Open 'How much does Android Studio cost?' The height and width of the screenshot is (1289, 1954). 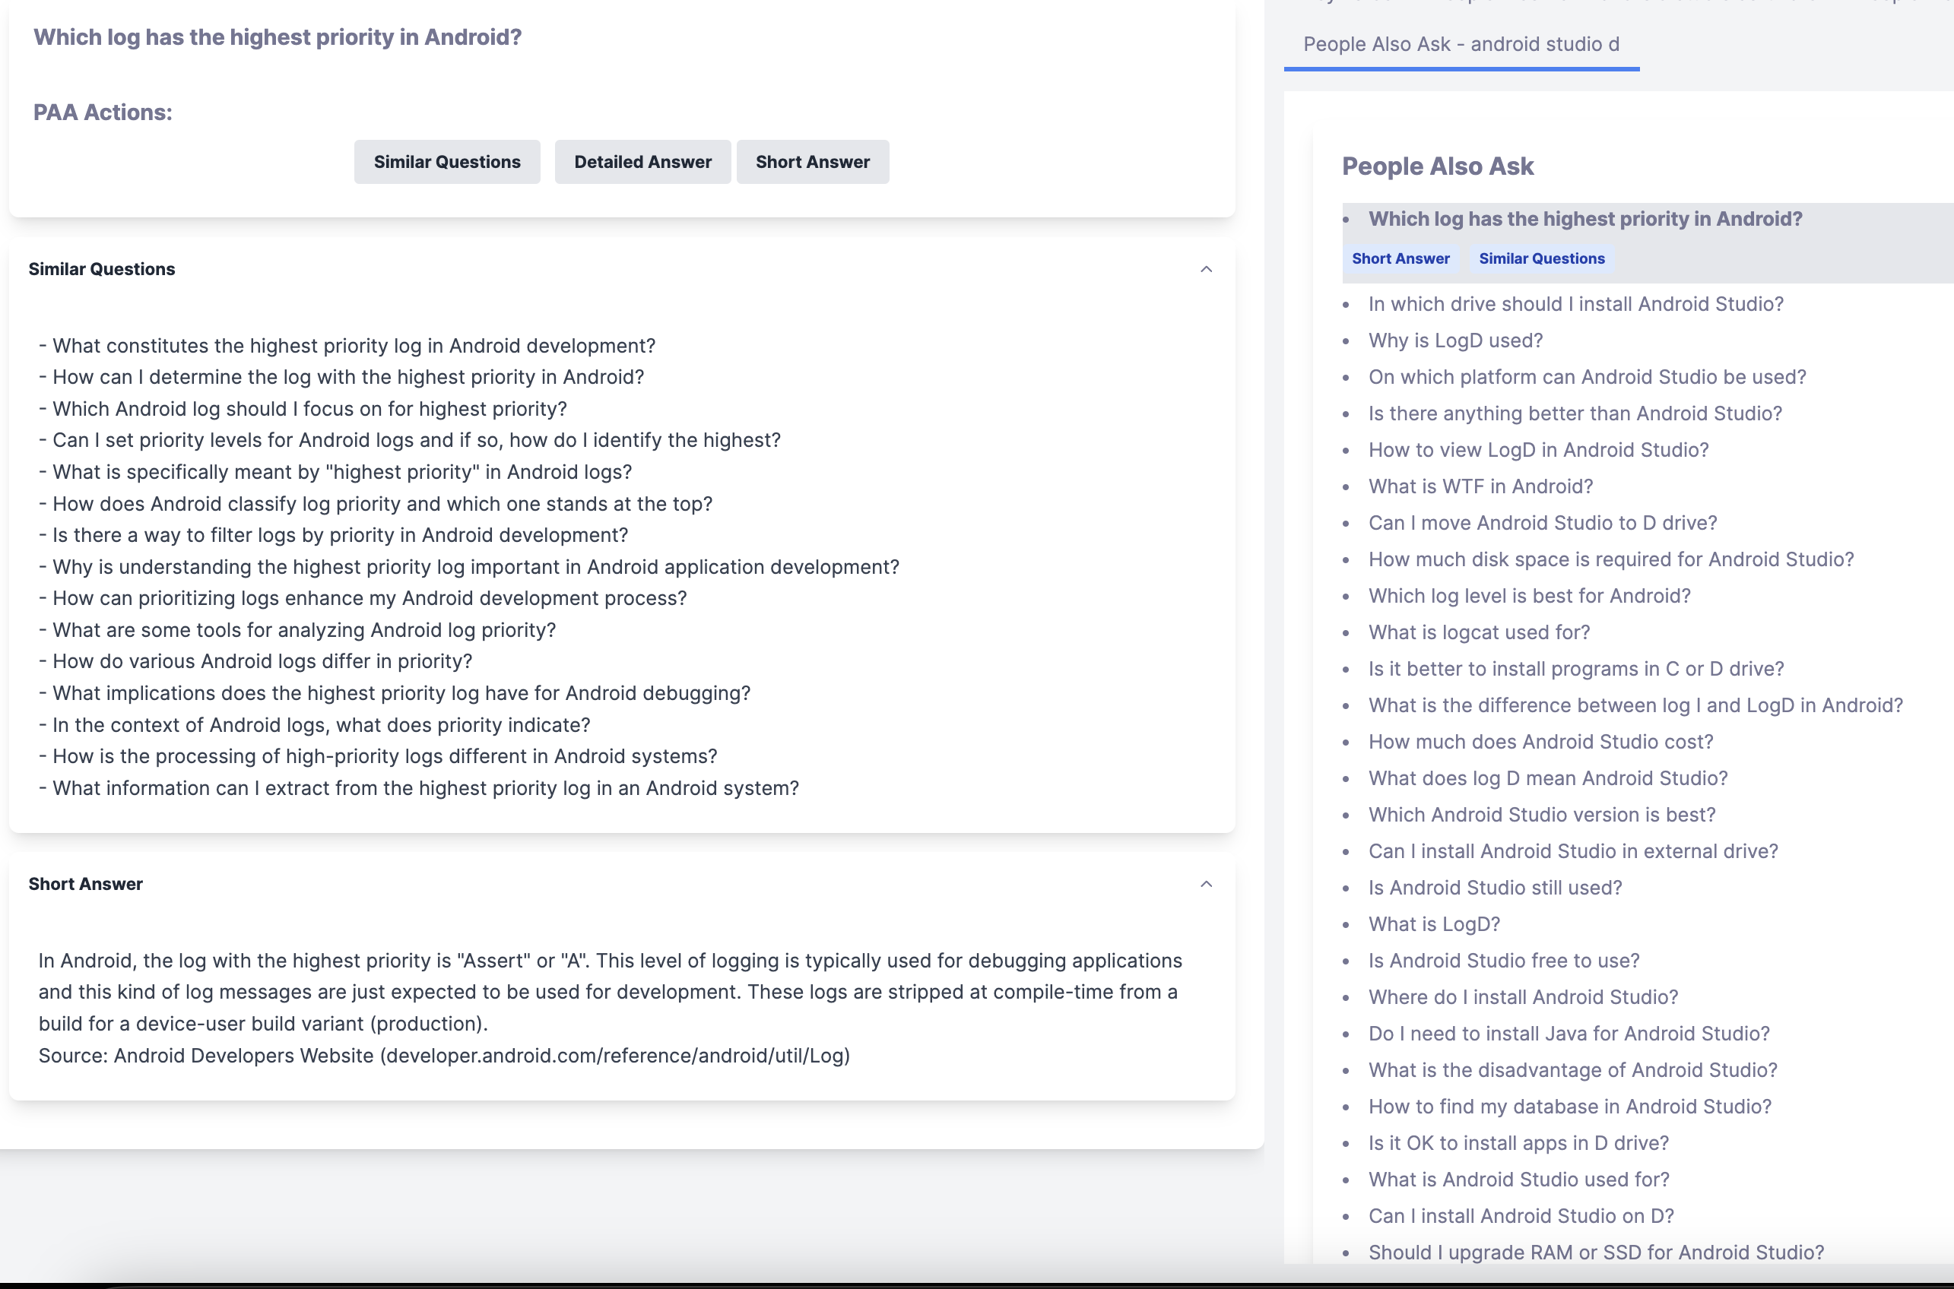click(x=1540, y=741)
